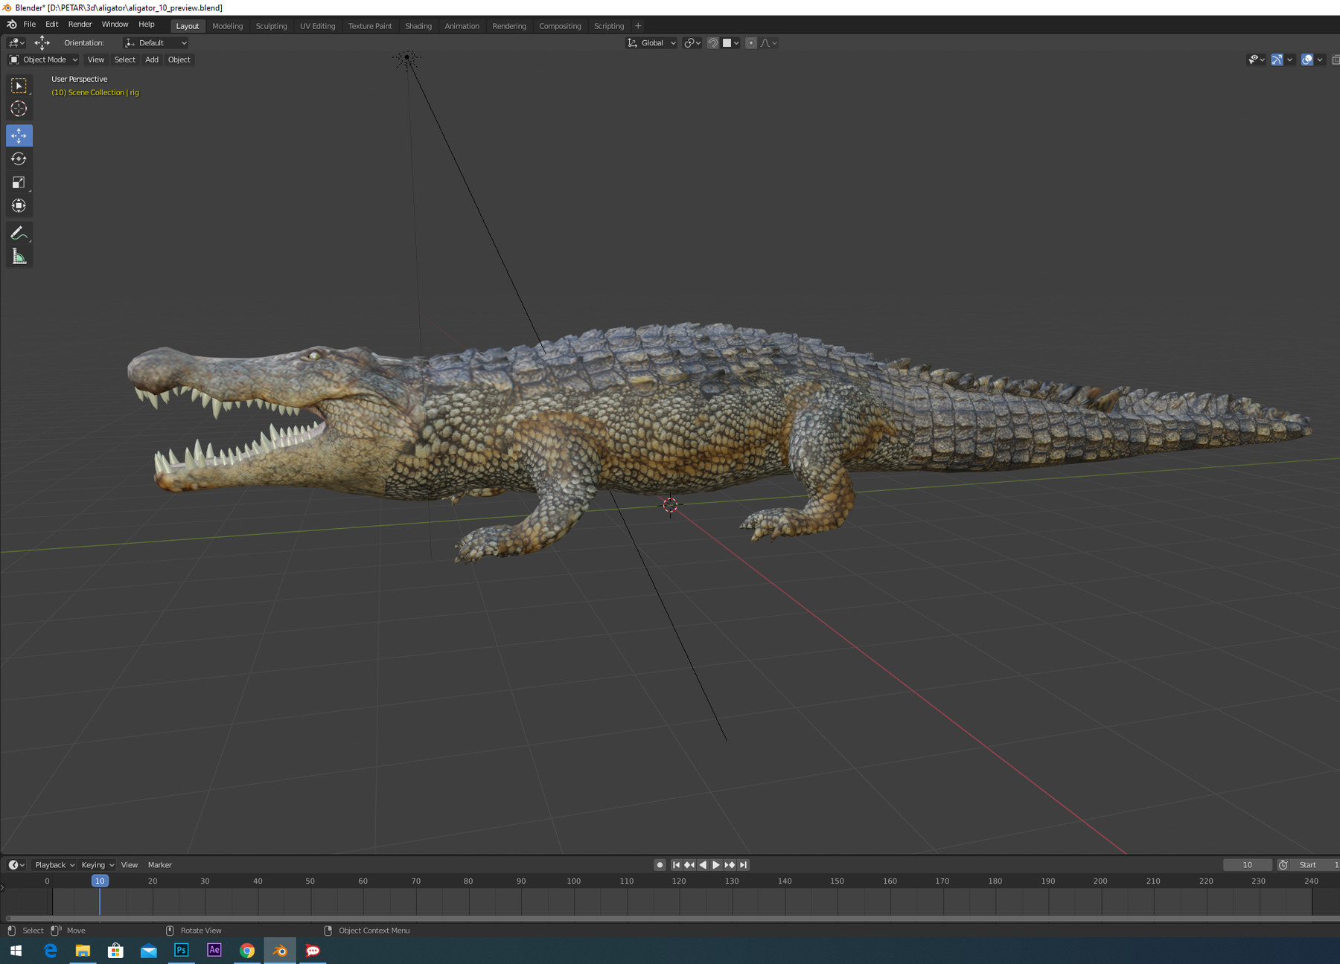This screenshot has height=964, width=1340.
Task: Select the Rotate tool
Action: pos(19,158)
